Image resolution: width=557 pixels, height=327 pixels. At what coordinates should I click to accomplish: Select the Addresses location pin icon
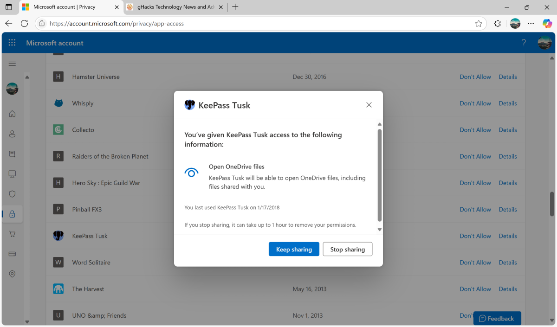click(x=12, y=274)
